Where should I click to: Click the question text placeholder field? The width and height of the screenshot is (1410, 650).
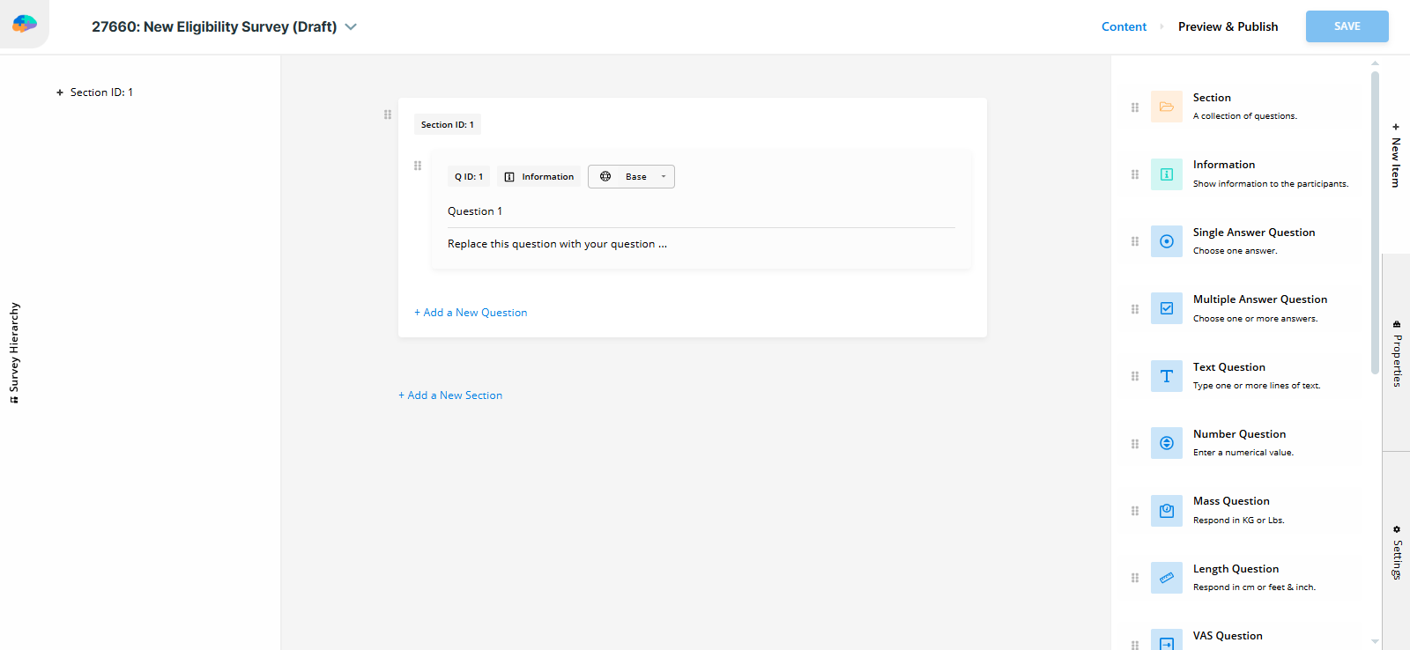pyautogui.click(x=557, y=244)
